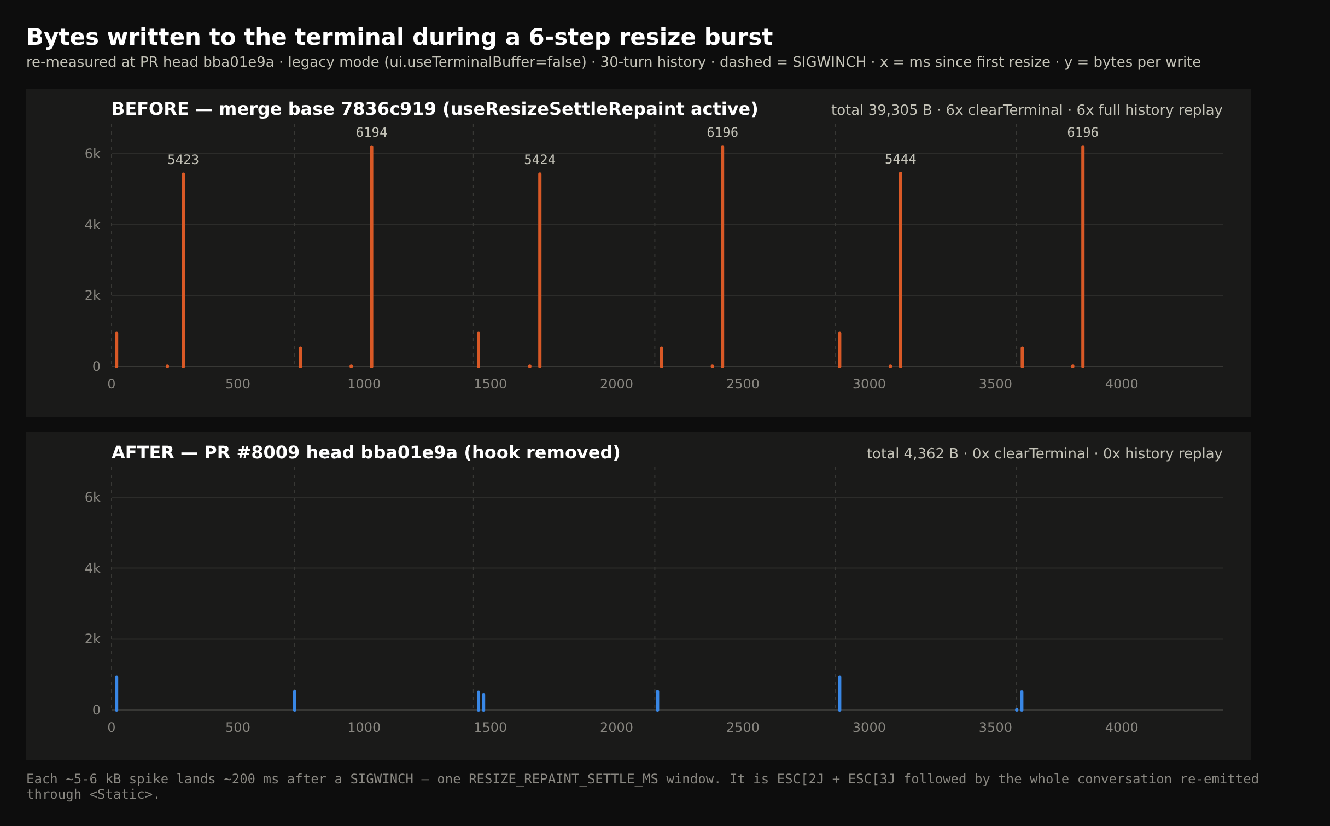Click the '4k' y-axis label in AFTER chart
This screenshot has height=826, width=1330.
(x=92, y=568)
